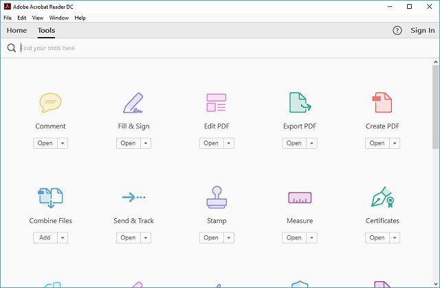Viewport: 440px width, 288px height.
Task: Open the Comment tool
Action: point(45,143)
